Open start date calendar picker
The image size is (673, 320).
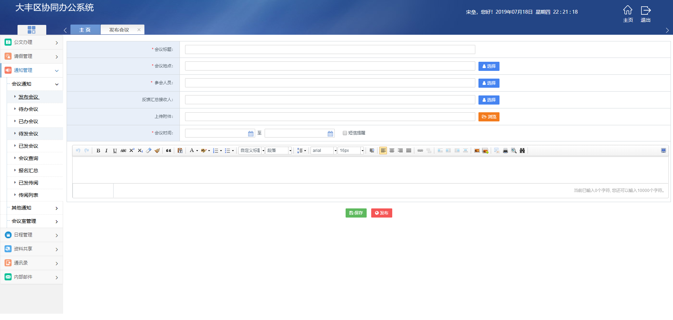coord(251,133)
